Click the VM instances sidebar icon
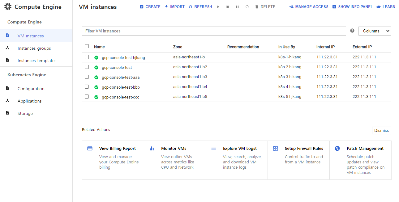Image resolution: width=399 pixels, height=202 pixels. (x=7, y=36)
